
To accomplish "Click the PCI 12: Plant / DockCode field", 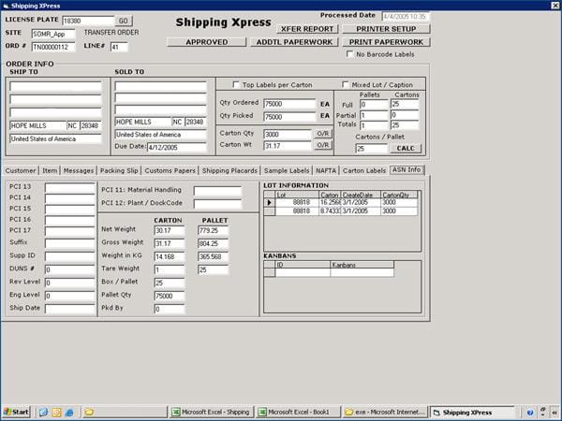I will [x=217, y=204].
